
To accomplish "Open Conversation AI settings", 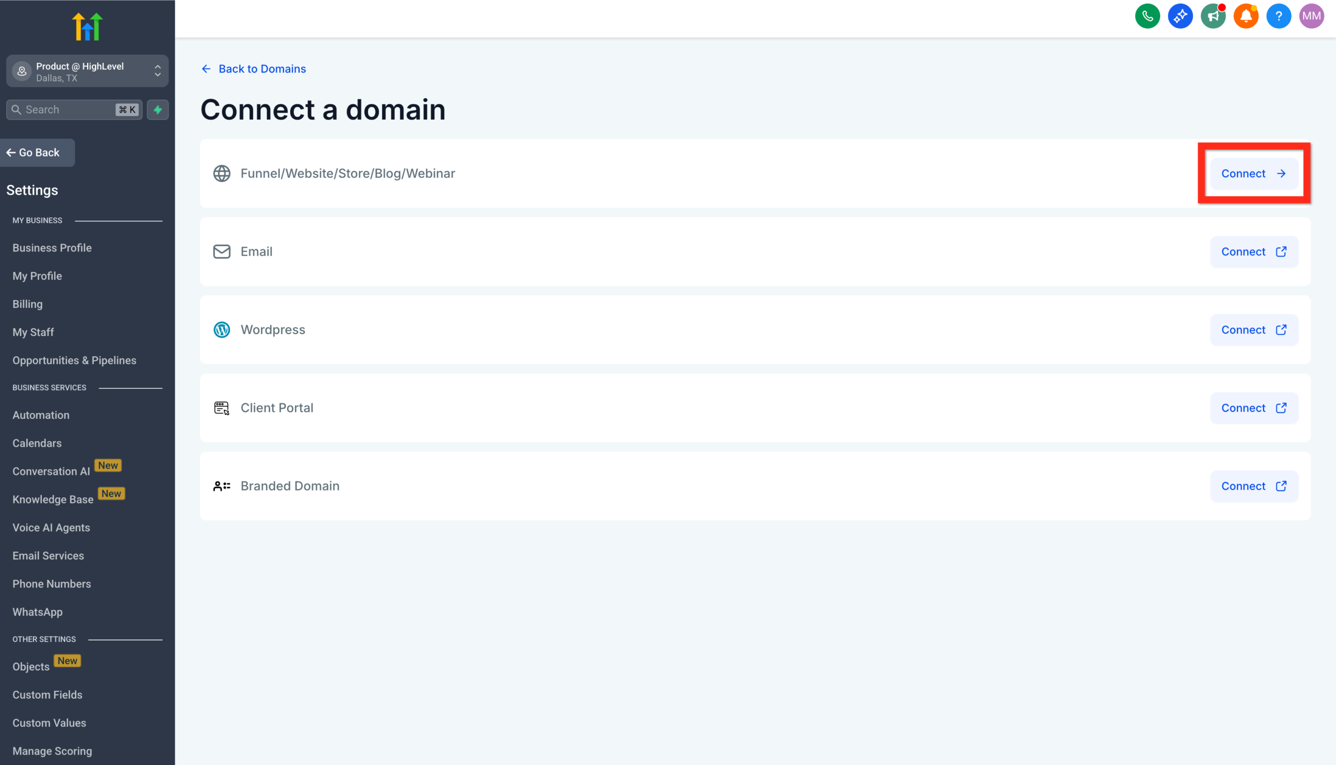I will click(x=51, y=471).
